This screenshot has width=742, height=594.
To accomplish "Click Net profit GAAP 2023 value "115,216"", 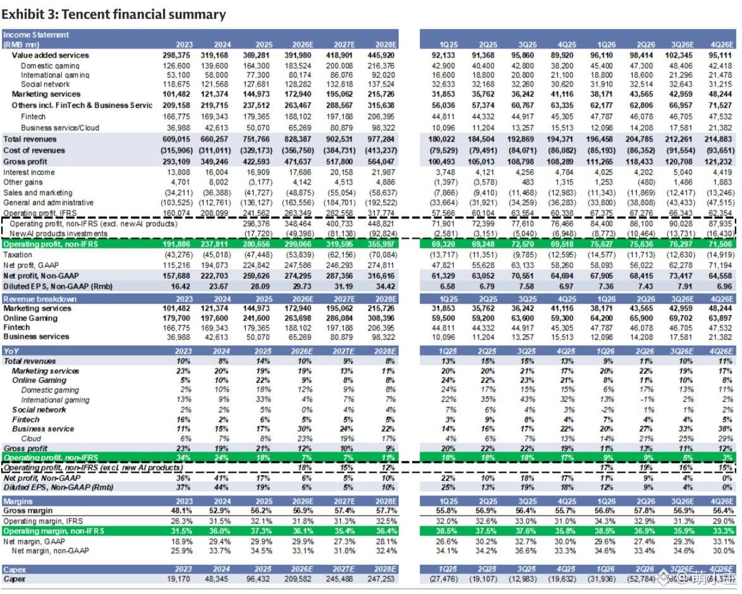I will pyautogui.click(x=176, y=265).
